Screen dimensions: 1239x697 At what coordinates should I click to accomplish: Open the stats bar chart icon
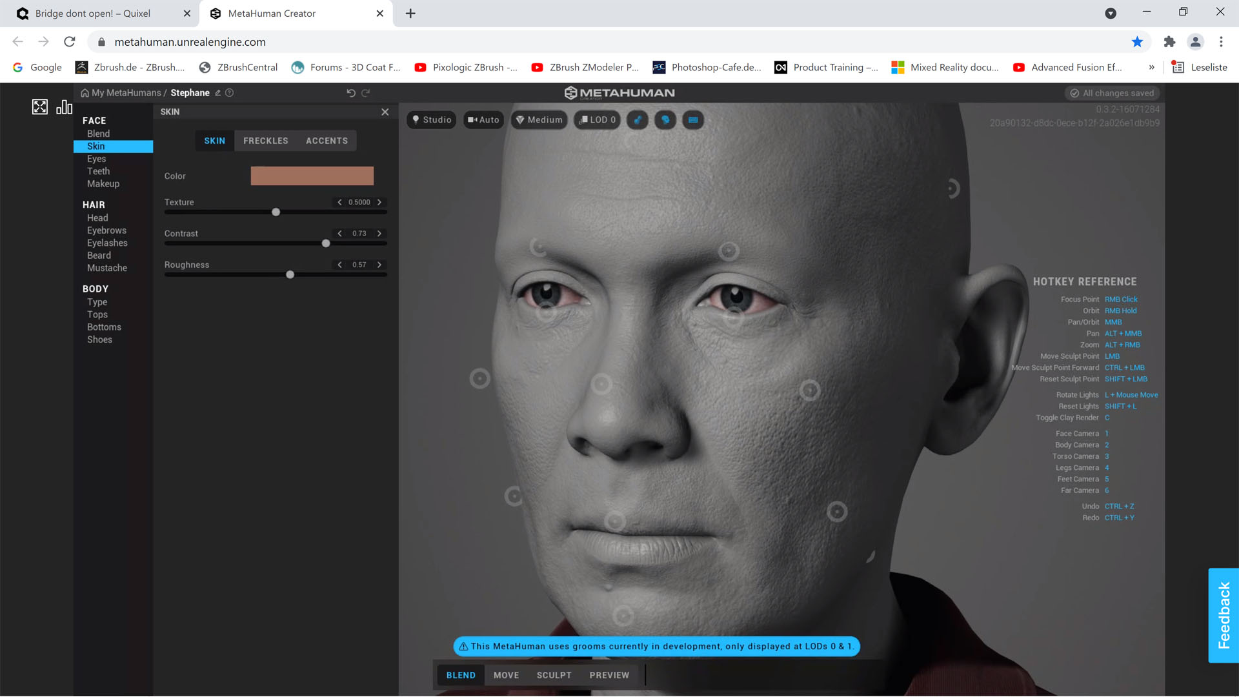coord(64,107)
